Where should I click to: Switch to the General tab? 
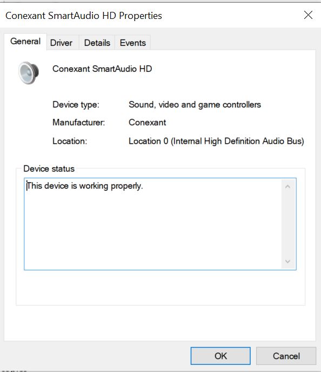pyautogui.click(x=25, y=42)
